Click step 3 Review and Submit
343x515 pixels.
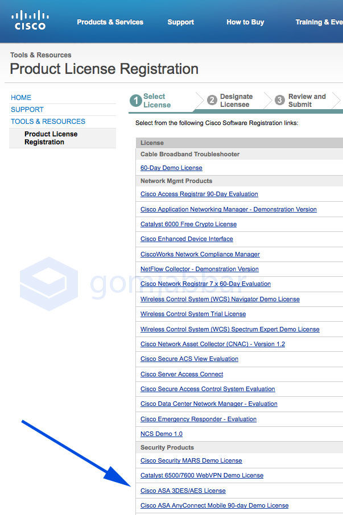coord(300,101)
